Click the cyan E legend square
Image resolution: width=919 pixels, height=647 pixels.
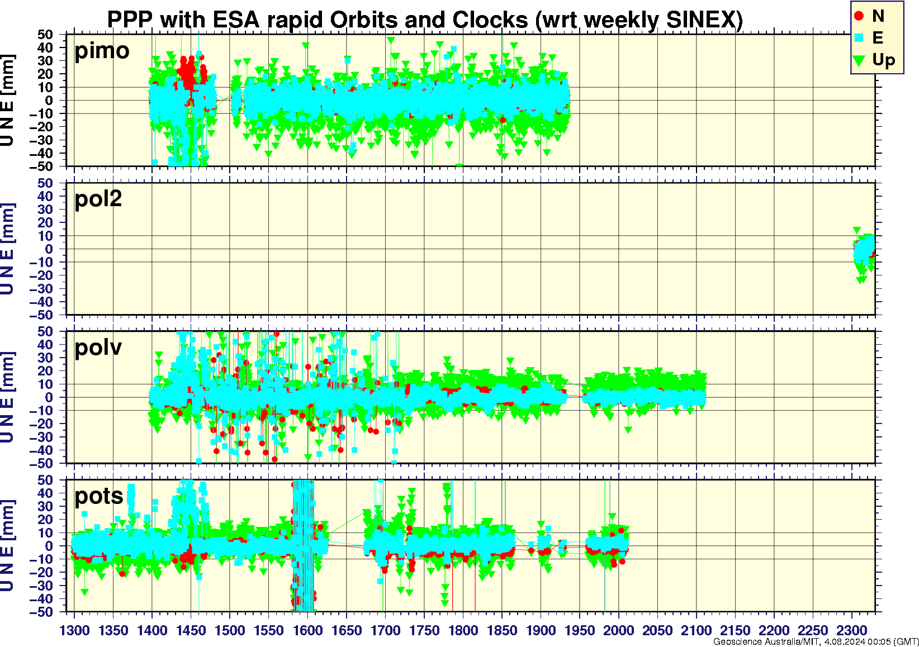[859, 37]
